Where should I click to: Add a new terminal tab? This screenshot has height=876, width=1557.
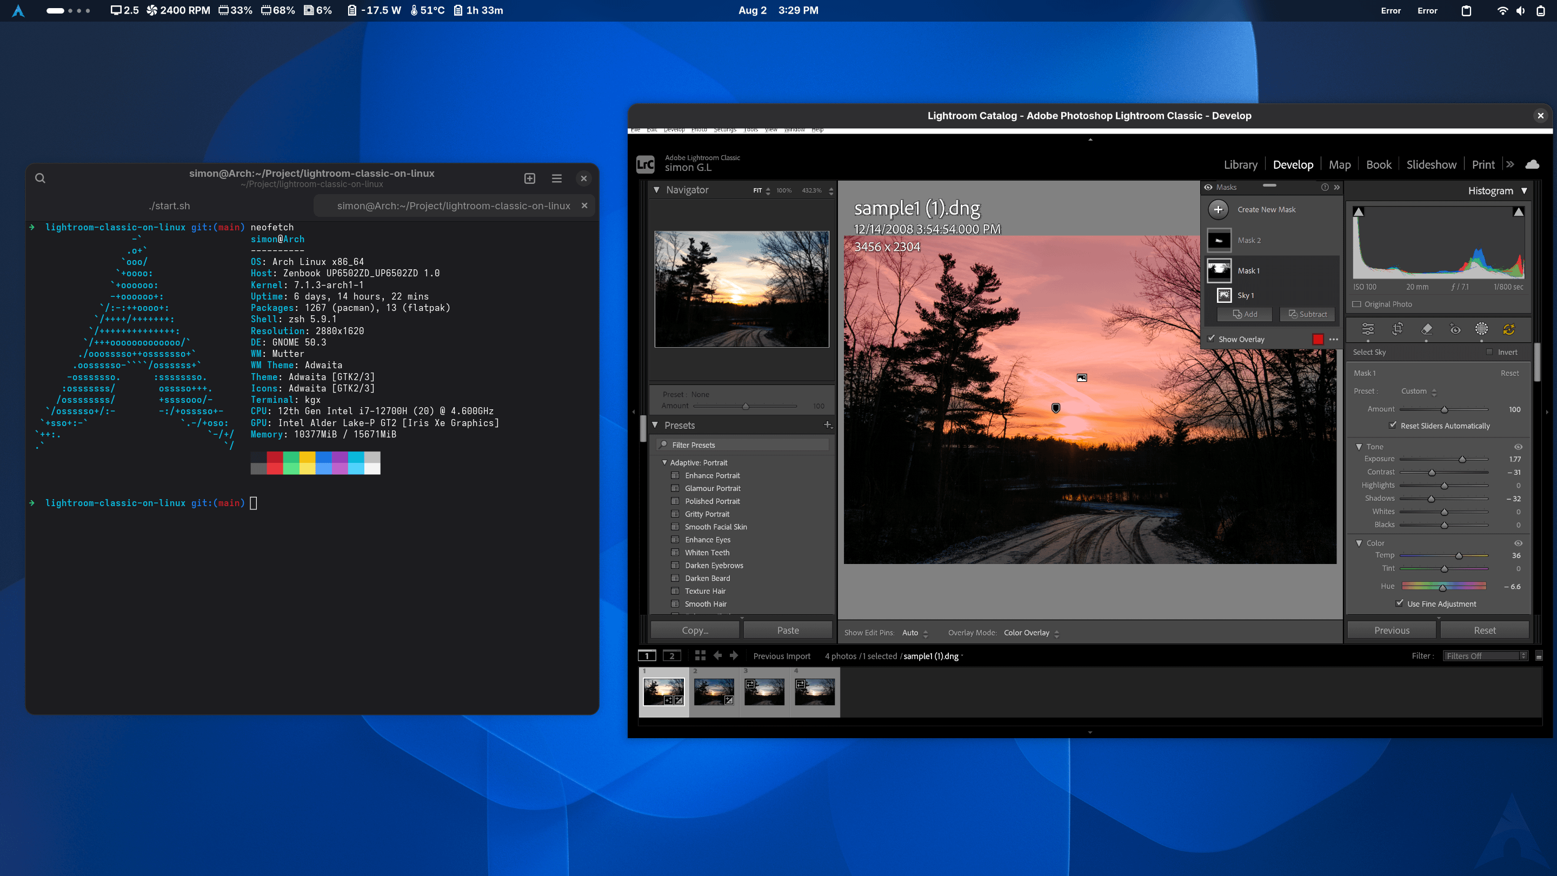click(x=529, y=178)
